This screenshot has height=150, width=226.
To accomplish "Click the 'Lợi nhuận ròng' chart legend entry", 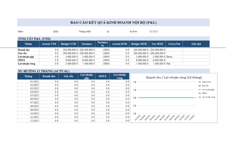I will 207,97.
